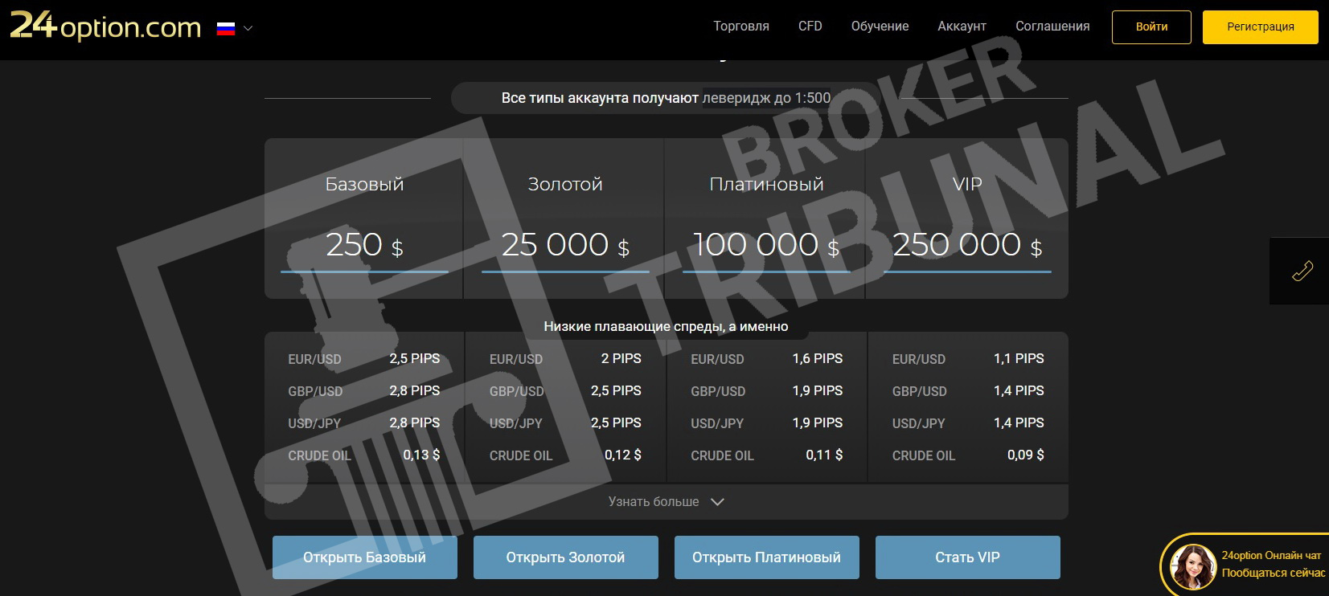Click the 1,1 PIPS EUR/USD value

(1019, 358)
